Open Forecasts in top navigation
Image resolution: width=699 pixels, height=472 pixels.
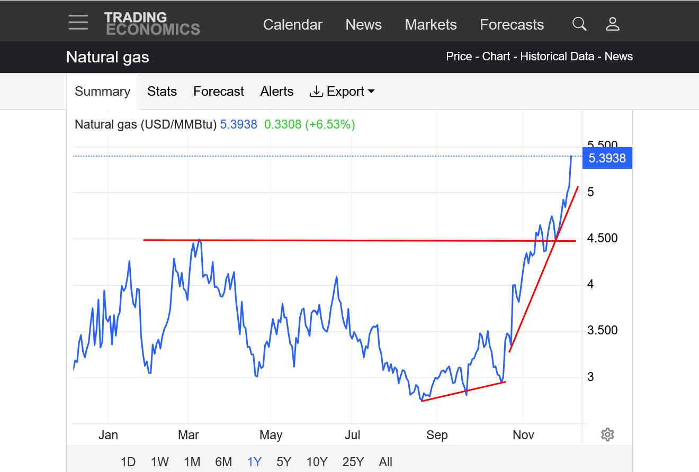click(x=512, y=25)
